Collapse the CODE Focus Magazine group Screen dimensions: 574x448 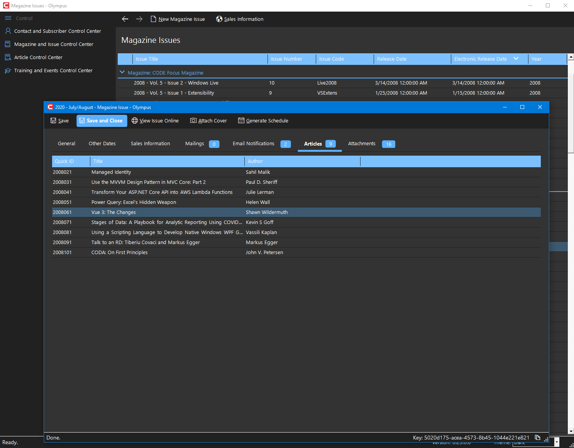tap(122, 72)
